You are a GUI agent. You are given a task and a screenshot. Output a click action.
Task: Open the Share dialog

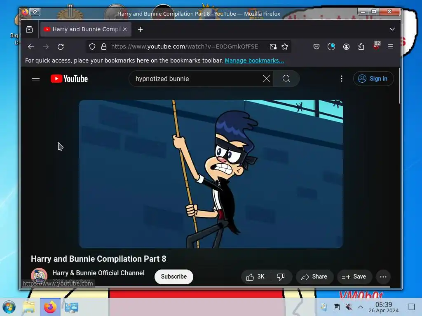[x=314, y=277]
